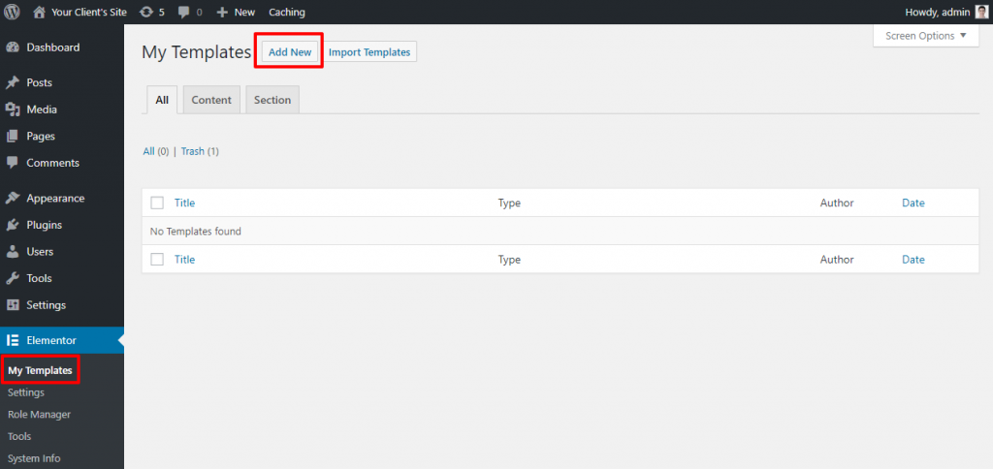Open the New menu in admin bar
This screenshot has height=469, width=993.
tap(244, 12)
